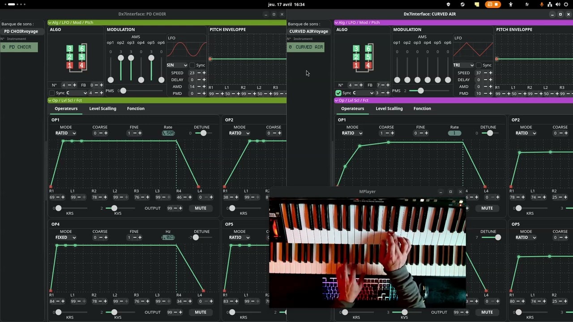Open the clock showing jeu. 17 avril 16:34

pos(286,4)
